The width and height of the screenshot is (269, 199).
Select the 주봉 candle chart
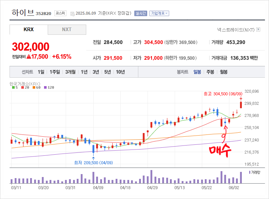[210, 72]
